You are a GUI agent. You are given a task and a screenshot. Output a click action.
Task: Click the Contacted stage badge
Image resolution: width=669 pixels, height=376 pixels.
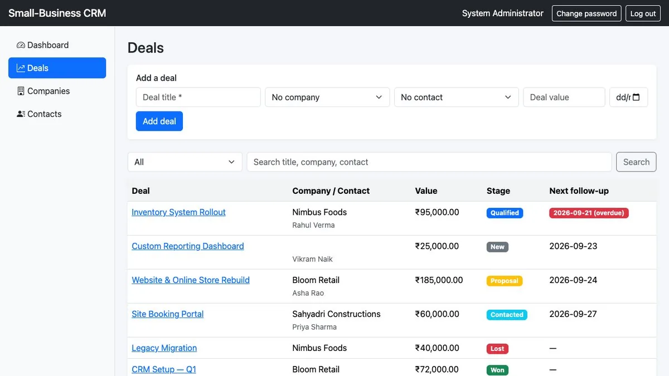coord(507,315)
